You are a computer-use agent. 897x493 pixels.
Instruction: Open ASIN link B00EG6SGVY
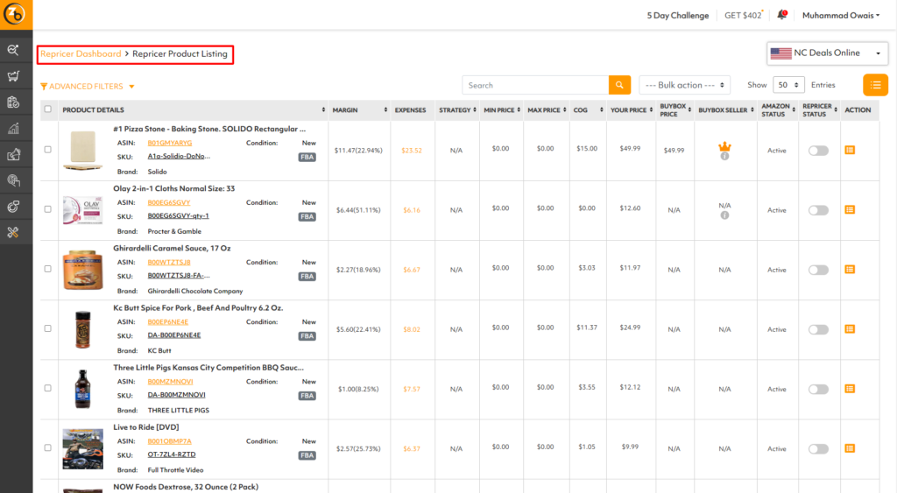point(169,202)
